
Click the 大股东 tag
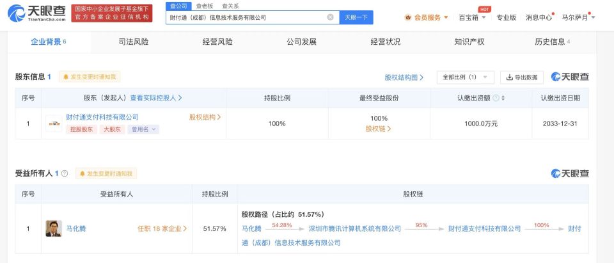[x=112, y=129]
